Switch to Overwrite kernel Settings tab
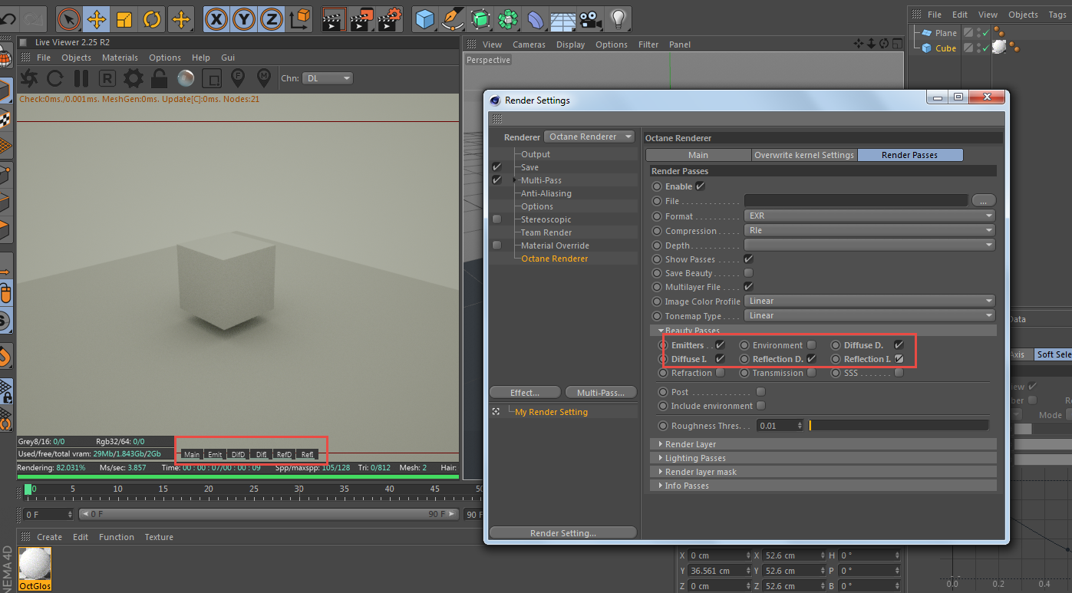The height and width of the screenshot is (593, 1072). tap(804, 155)
